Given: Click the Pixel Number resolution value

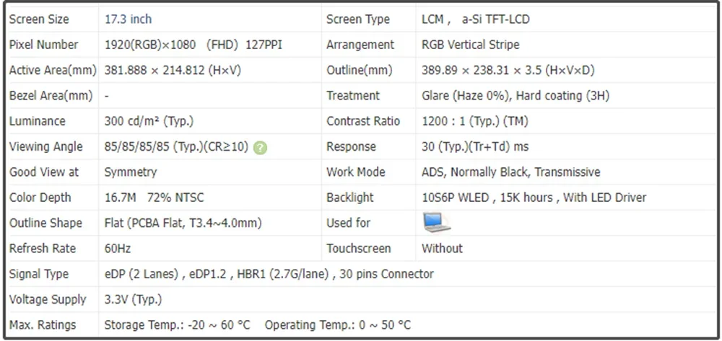Looking at the screenshot, I should (193, 45).
